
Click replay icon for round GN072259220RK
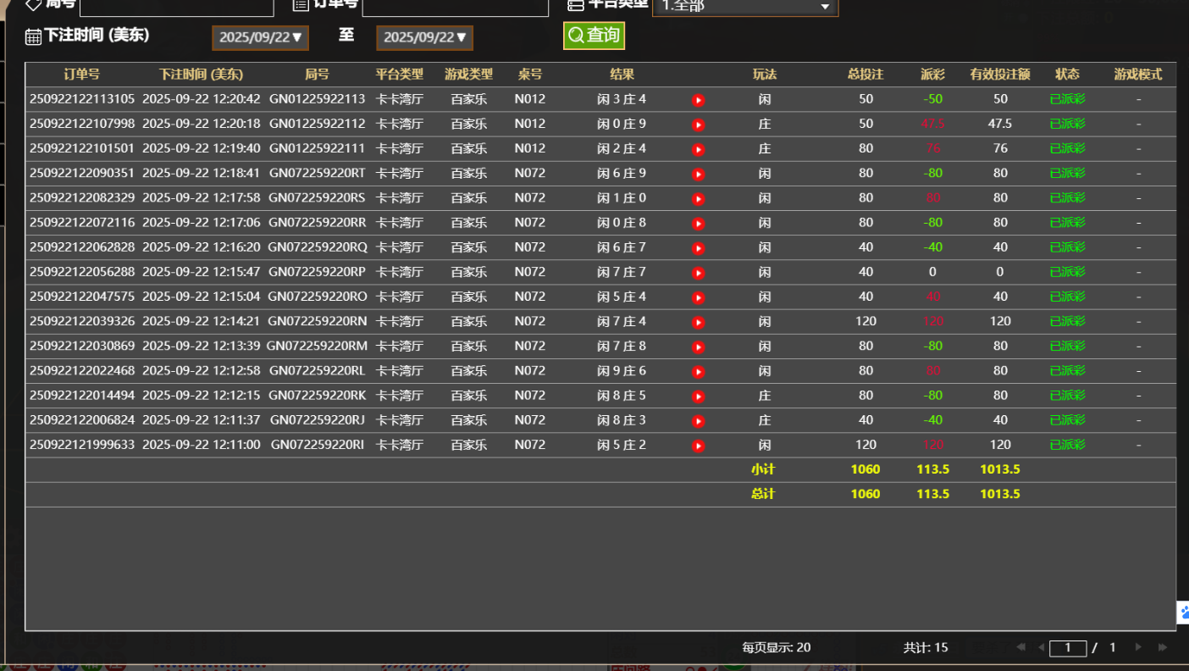click(698, 396)
